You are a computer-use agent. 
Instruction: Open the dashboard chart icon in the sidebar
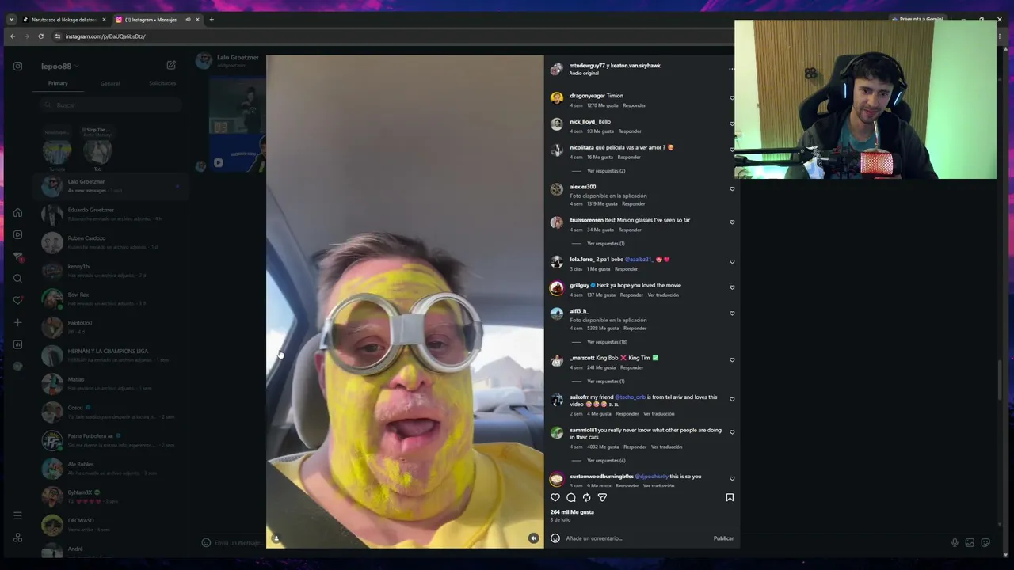pos(17,344)
